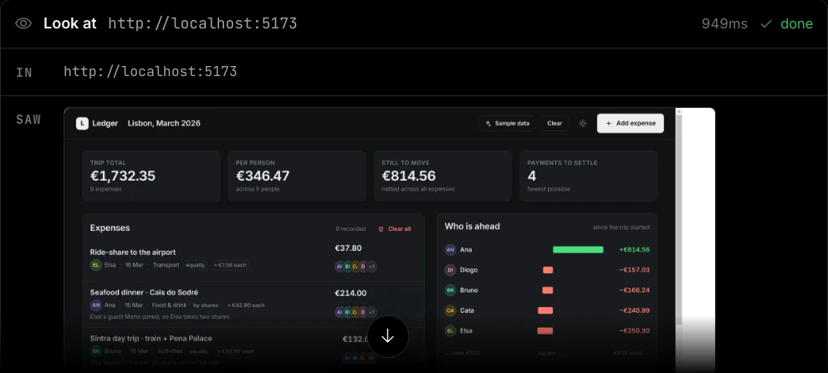Click Cata's avatar in Who is ahead
Viewport: 828px width, 373px height.
point(450,310)
